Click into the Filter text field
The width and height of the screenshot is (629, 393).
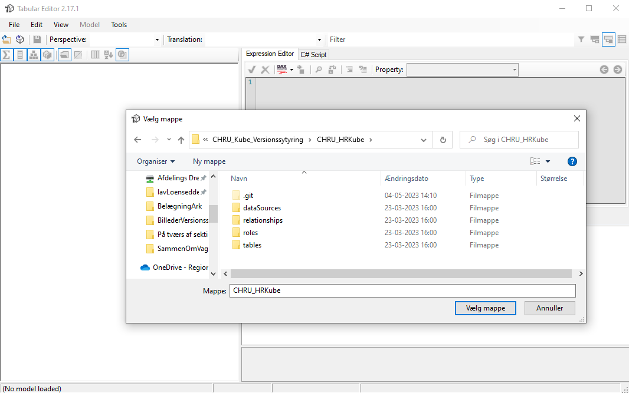tap(450, 39)
